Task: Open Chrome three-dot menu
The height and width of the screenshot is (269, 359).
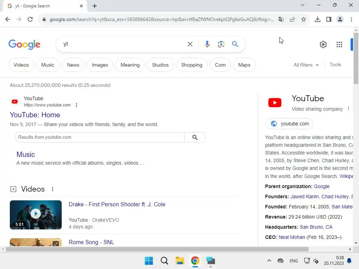Action: (x=351, y=19)
